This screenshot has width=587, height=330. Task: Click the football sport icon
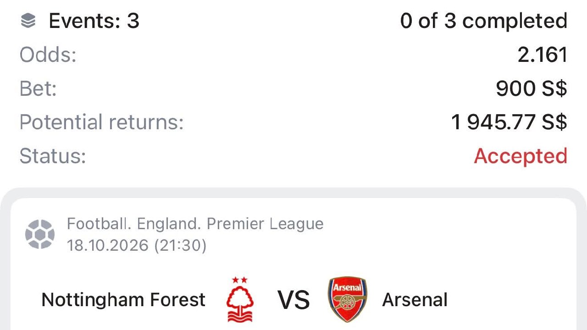pos(40,234)
